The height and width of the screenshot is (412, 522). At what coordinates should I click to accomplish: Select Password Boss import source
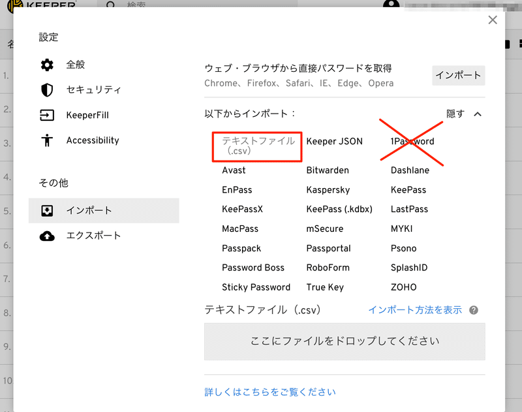pos(253,268)
